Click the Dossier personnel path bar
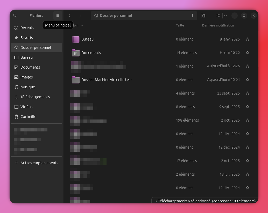Screen dimensions: 268x213 (x=140, y=16)
